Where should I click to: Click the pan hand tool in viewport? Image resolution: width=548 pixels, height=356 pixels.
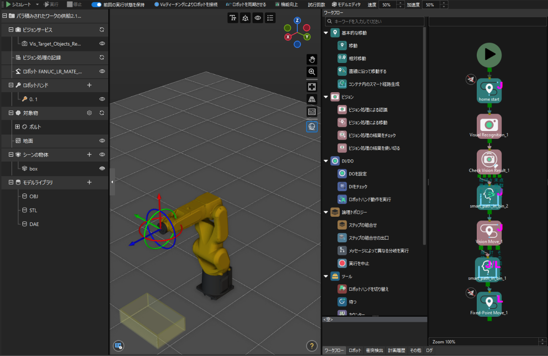click(x=312, y=59)
